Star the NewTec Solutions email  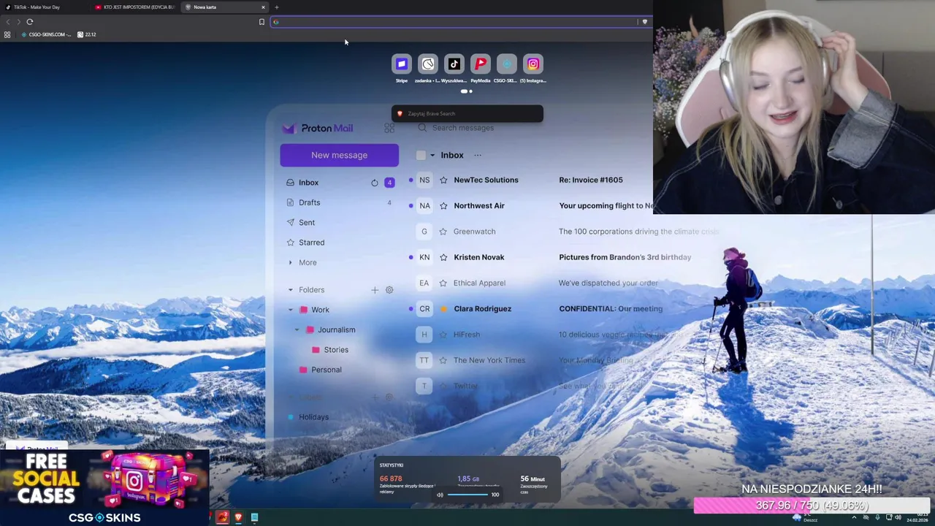pyautogui.click(x=443, y=180)
